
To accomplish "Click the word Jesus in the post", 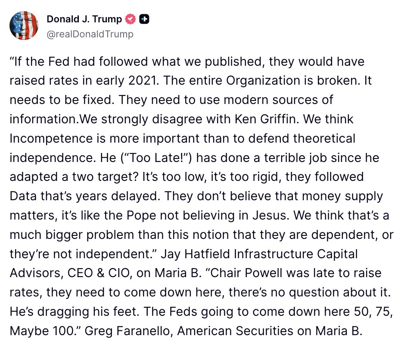I will click(269, 215).
